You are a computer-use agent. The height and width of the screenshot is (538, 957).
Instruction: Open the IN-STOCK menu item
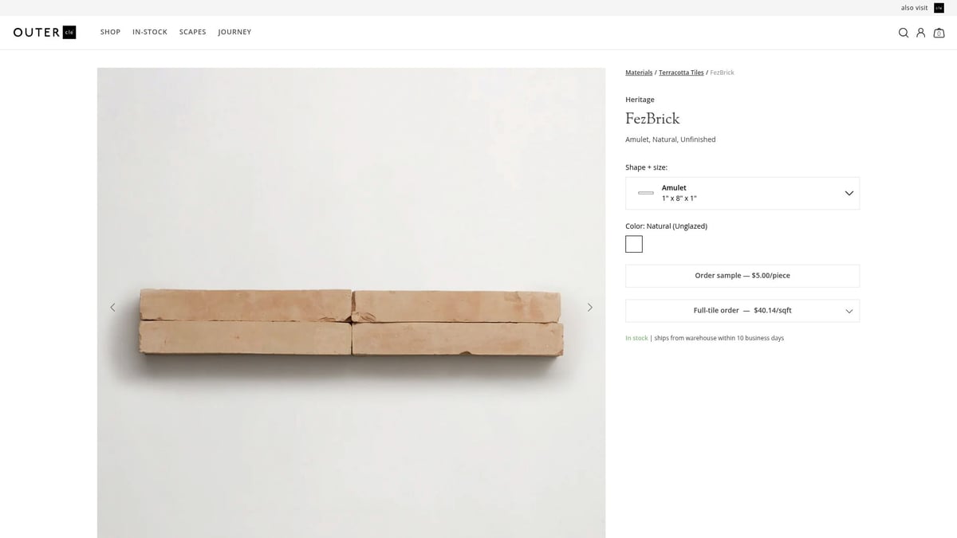tap(150, 32)
